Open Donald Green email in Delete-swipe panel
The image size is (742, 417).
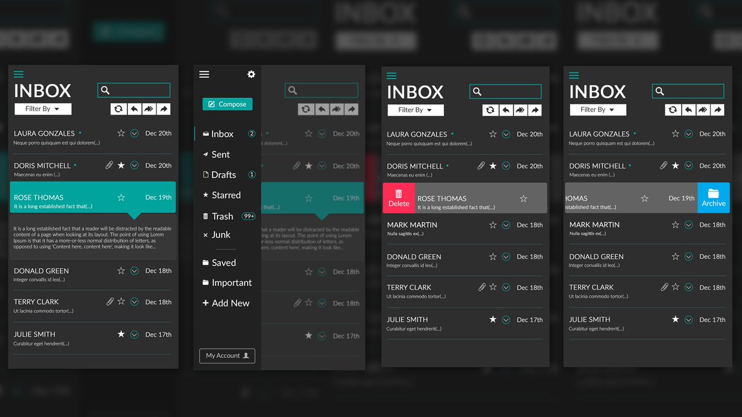tap(464, 260)
